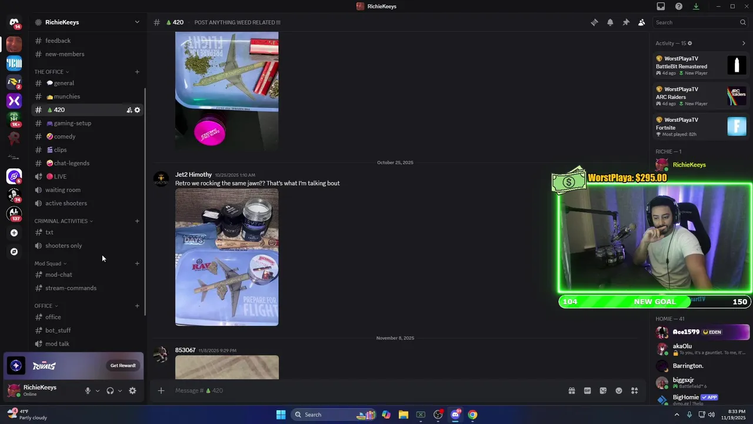Click the plus attach button in message bar
This screenshot has width=753, height=424.
161,390
